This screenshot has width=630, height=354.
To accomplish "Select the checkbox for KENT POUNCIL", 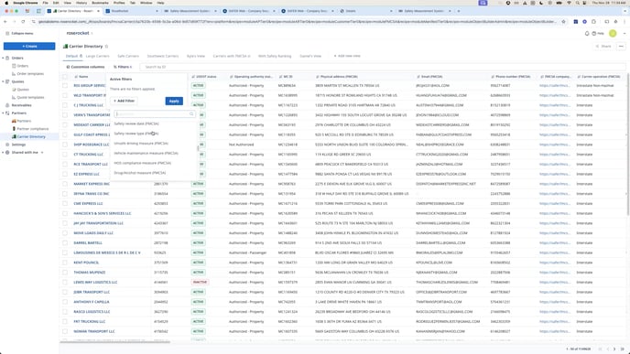I will [65, 263].
